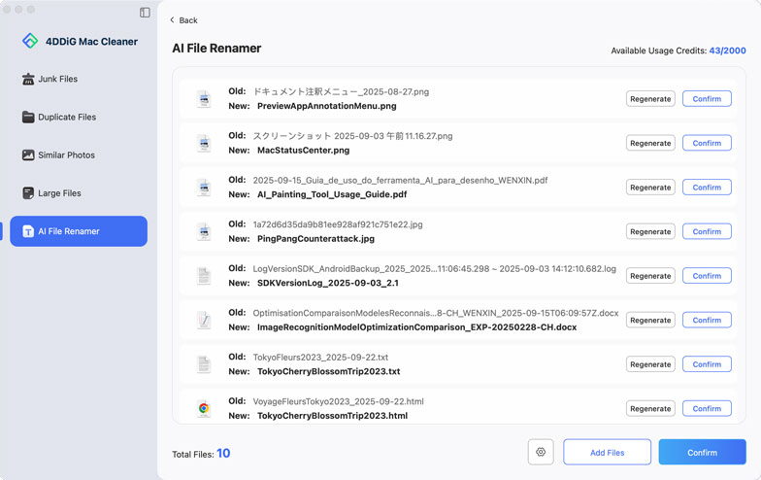This screenshot has height=480, width=761.
Task: Confirm rename to MacStatusCenter.png
Action: coord(707,143)
